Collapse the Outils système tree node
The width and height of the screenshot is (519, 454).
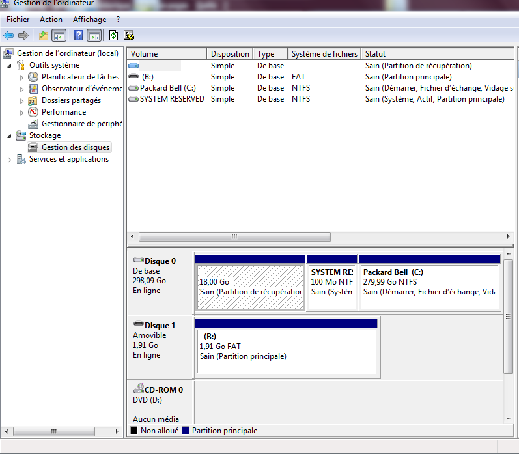10,66
